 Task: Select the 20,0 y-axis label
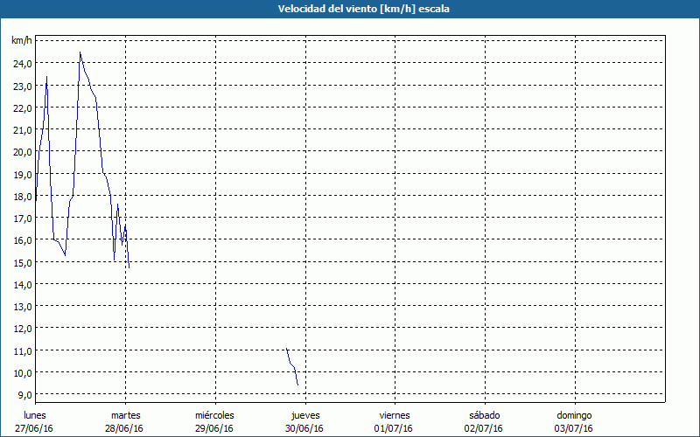pos(22,152)
